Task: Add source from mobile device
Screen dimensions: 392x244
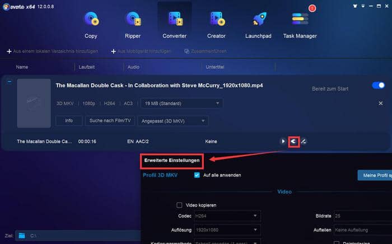Action: [141, 51]
